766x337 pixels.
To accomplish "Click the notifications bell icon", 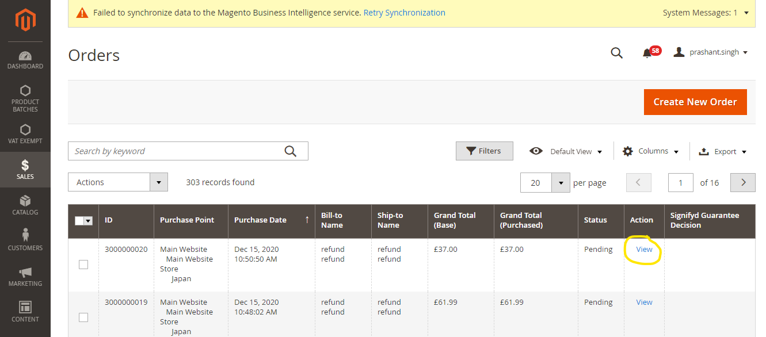I will (x=647, y=53).
